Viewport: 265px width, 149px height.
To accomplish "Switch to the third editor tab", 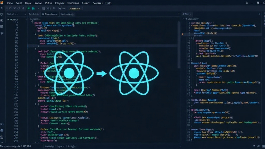I will 67,14.
